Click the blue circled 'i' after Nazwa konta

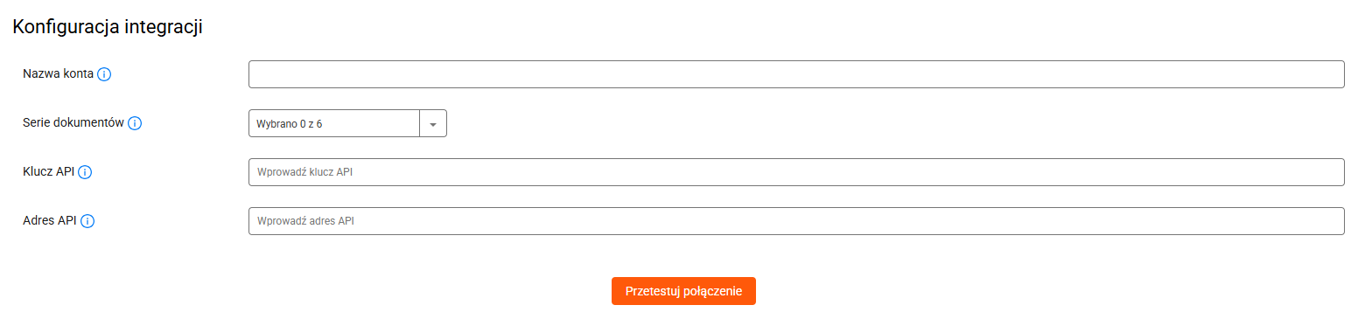tap(104, 74)
